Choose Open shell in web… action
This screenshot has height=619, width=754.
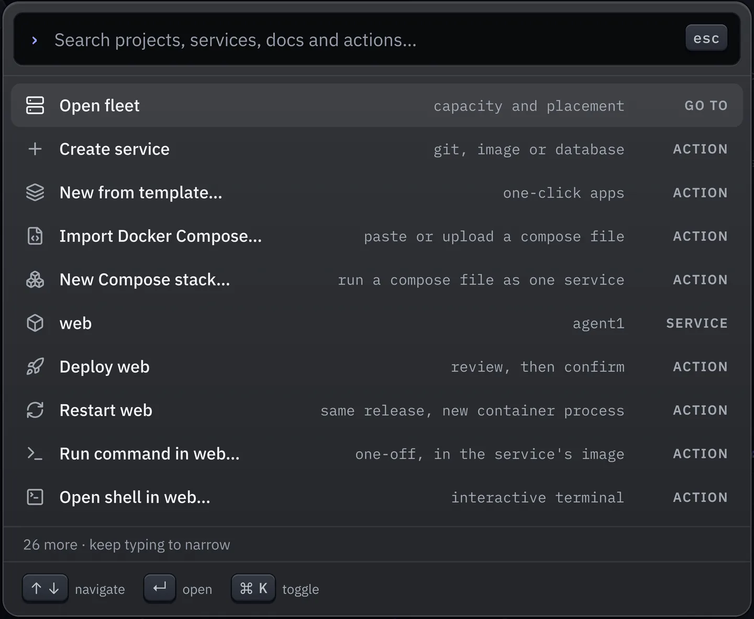(x=377, y=496)
